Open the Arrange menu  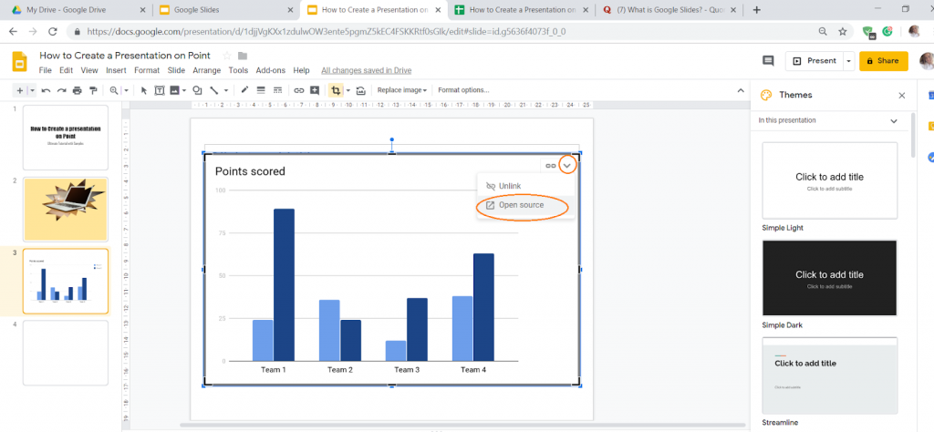206,70
